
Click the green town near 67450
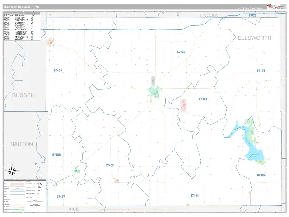point(77,170)
